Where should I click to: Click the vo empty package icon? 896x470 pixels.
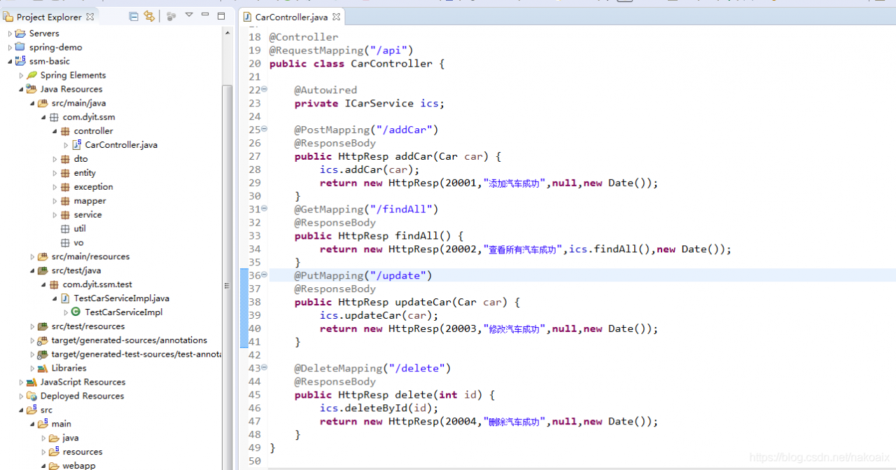(x=65, y=243)
